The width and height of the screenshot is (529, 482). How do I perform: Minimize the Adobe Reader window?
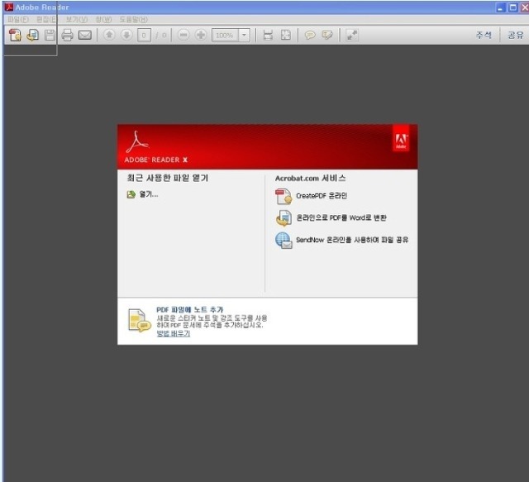coord(501,7)
